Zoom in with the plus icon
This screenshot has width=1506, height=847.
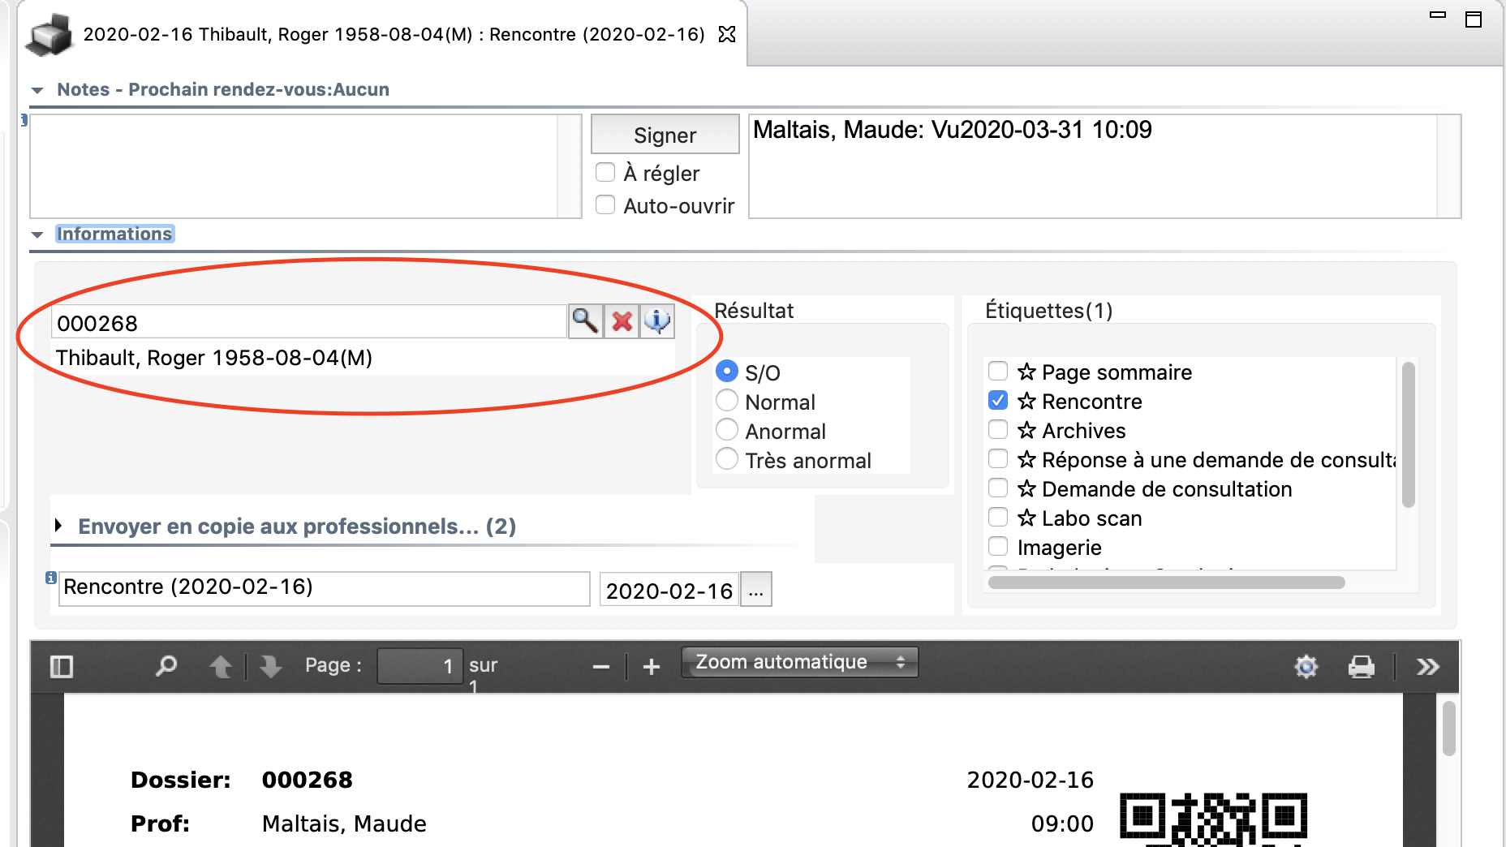[651, 667]
